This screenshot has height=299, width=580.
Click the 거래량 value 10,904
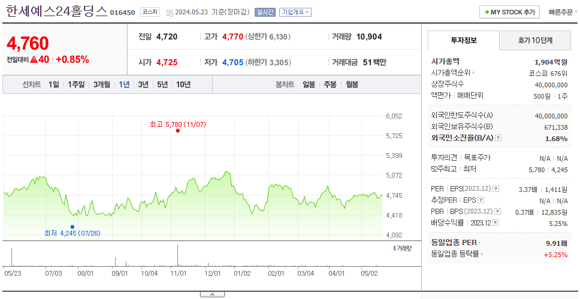coord(369,36)
